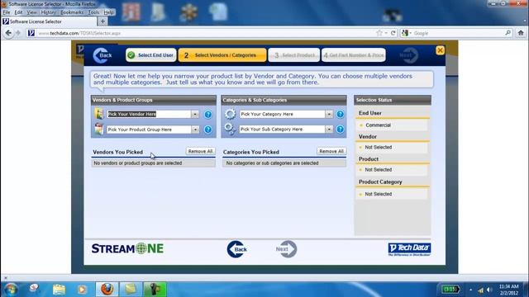
Task: Open the Firefox Edit menu
Action: 18,12
